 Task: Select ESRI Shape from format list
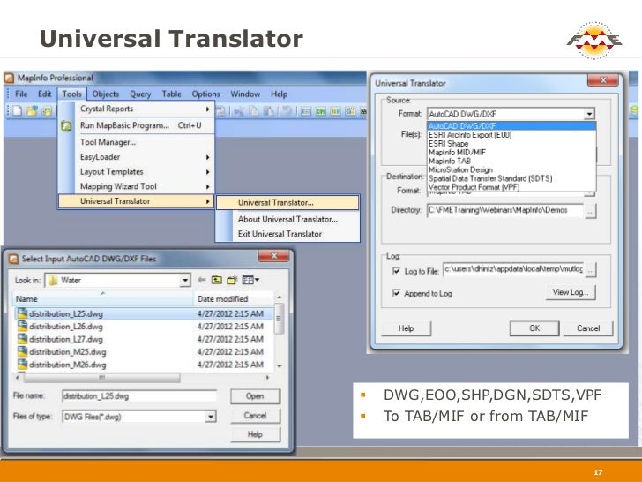pyautogui.click(x=511, y=143)
